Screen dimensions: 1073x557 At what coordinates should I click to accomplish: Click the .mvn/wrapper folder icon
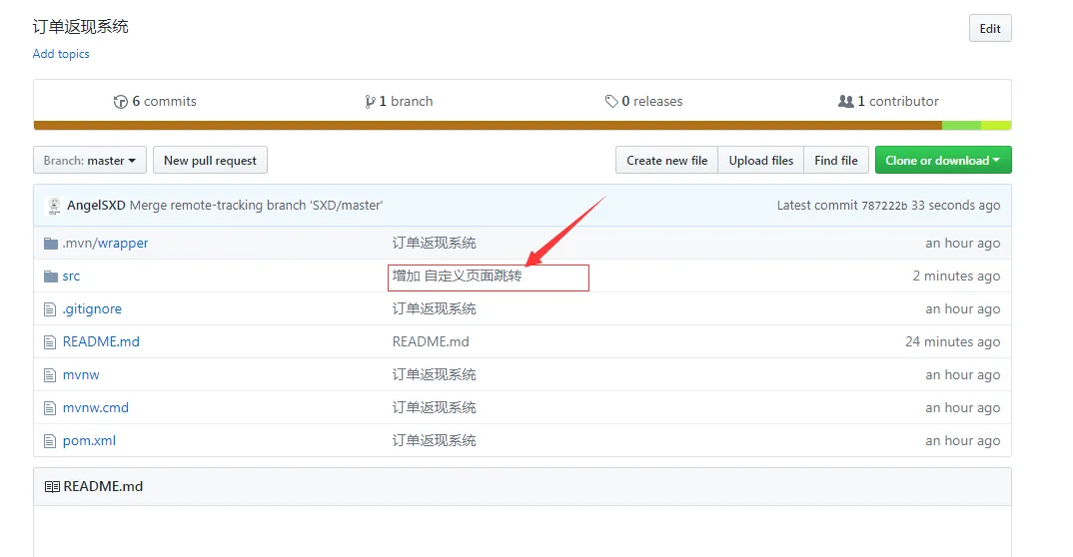pos(51,244)
